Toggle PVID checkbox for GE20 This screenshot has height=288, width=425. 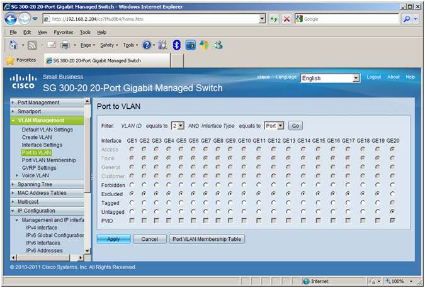(x=392, y=221)
